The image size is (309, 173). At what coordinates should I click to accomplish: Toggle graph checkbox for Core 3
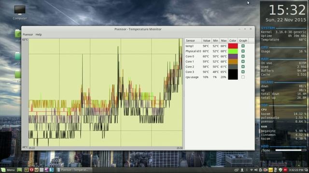click(243, 72)
